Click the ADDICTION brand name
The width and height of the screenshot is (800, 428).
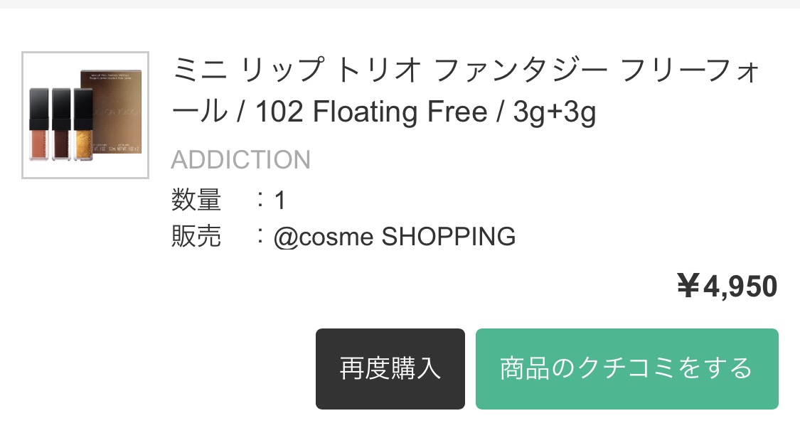click(x=240, y=160)
